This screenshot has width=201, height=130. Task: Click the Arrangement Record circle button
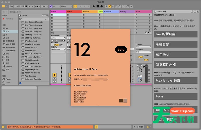[x=102, y=6]
